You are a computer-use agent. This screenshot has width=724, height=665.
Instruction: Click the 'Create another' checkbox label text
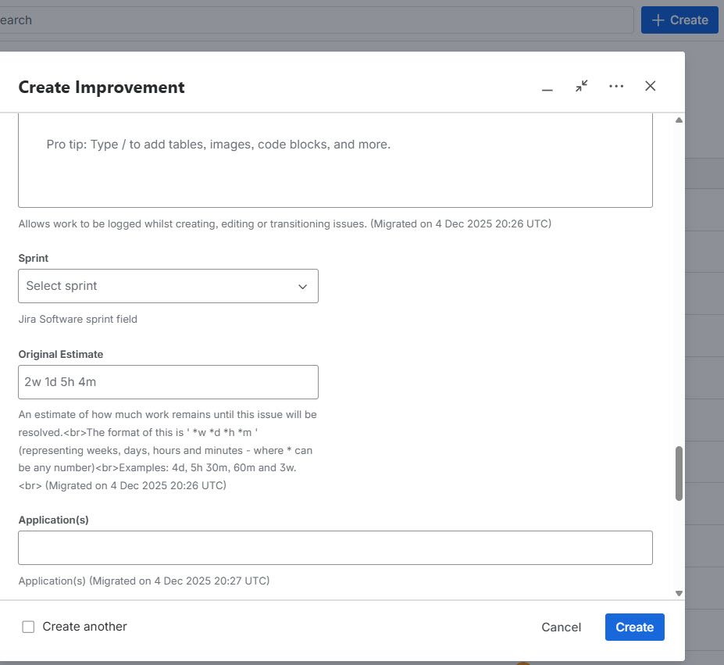[84, 627]
